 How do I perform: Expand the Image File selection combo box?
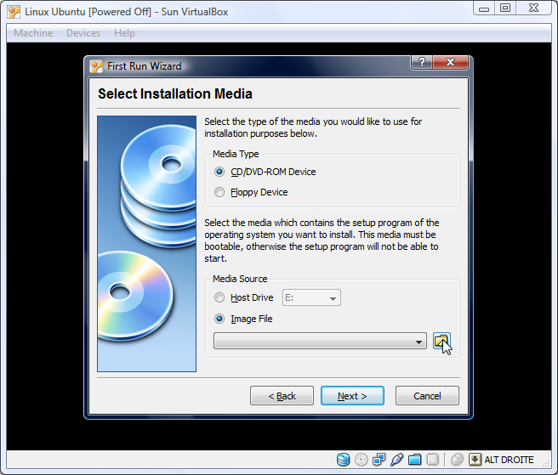click(x=320, y=342)
